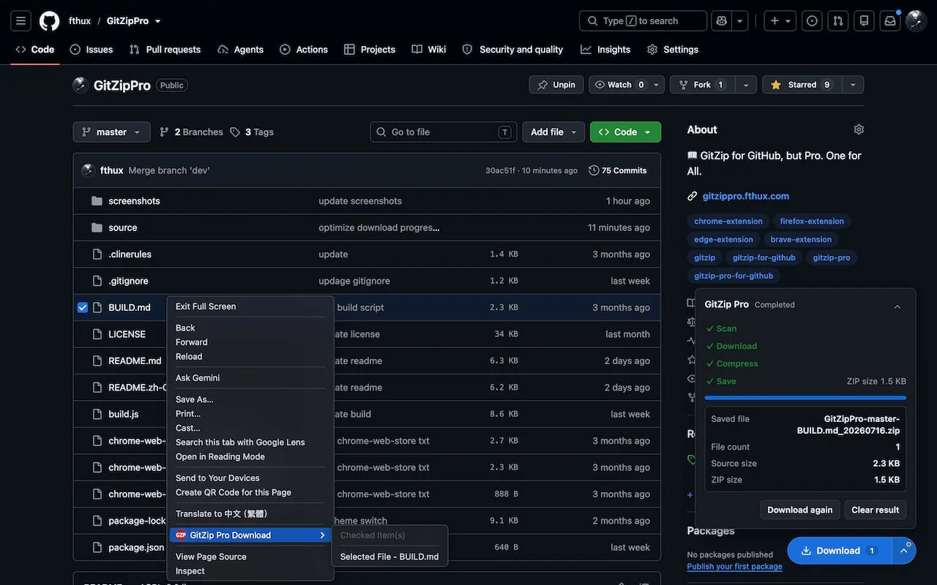Click the file icon next to LICENSE
Image resolution: width=937 pixels, height=585 pixels.
coord(97,334)
